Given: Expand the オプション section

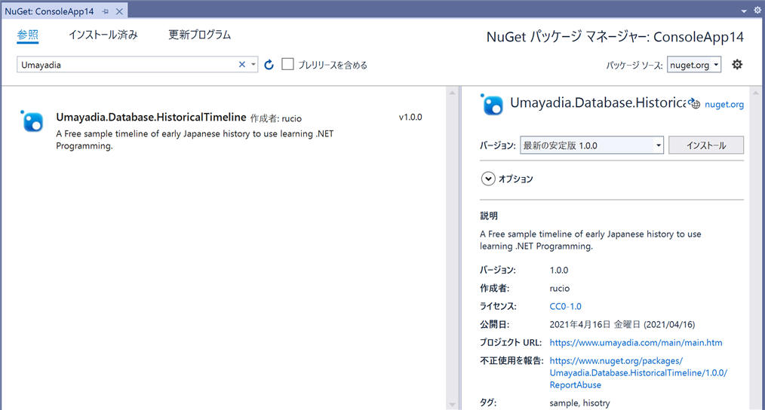Looking at the screenshot, I should [488, 179].
